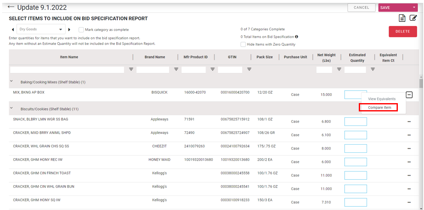Check Mark category as complete
The width and height of the screenshot is (424, 210).
(81, 30)
